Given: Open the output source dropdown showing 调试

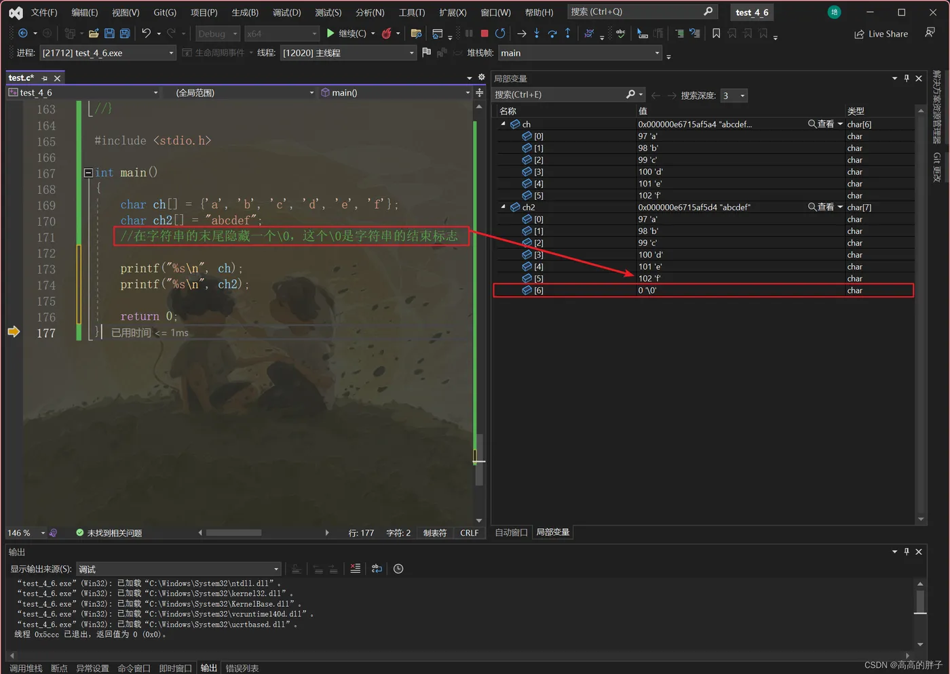Looking at the screenshot, I should (x=178, y=569).
